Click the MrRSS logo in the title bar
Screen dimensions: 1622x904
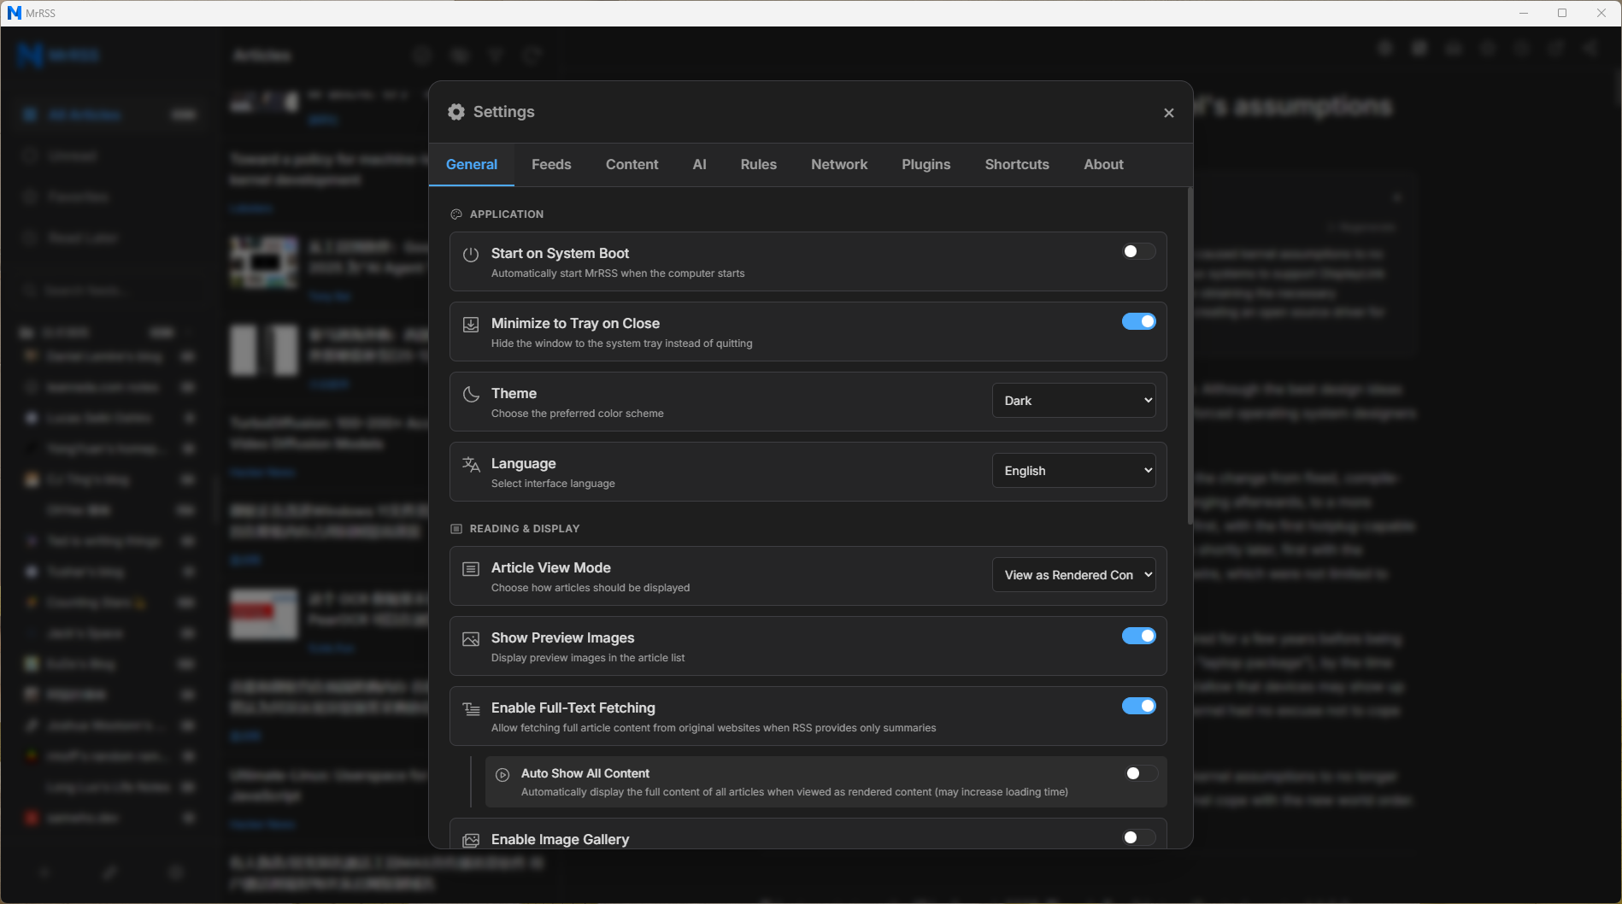15,12
